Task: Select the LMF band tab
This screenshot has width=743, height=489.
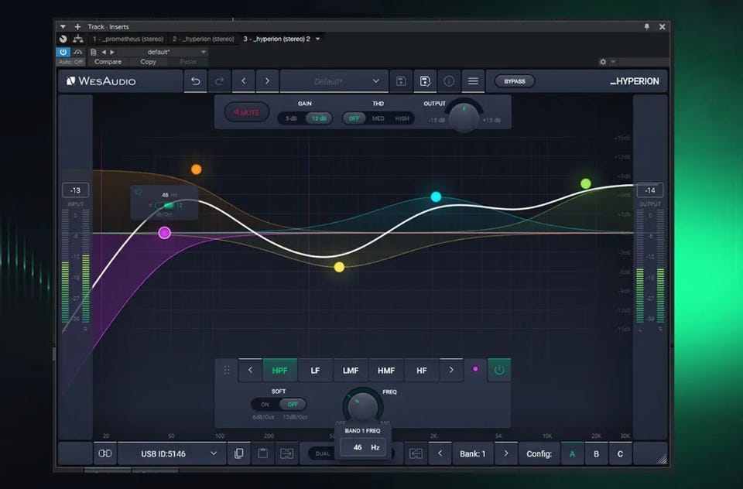Action: [x=351, y=370]
